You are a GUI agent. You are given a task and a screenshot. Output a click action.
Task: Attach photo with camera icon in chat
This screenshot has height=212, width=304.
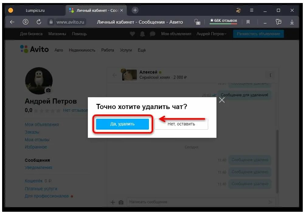pos(121,202)
